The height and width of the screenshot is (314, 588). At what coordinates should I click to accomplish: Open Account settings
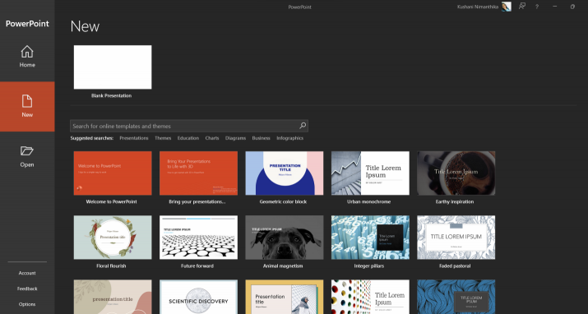[x=27, y=273]
